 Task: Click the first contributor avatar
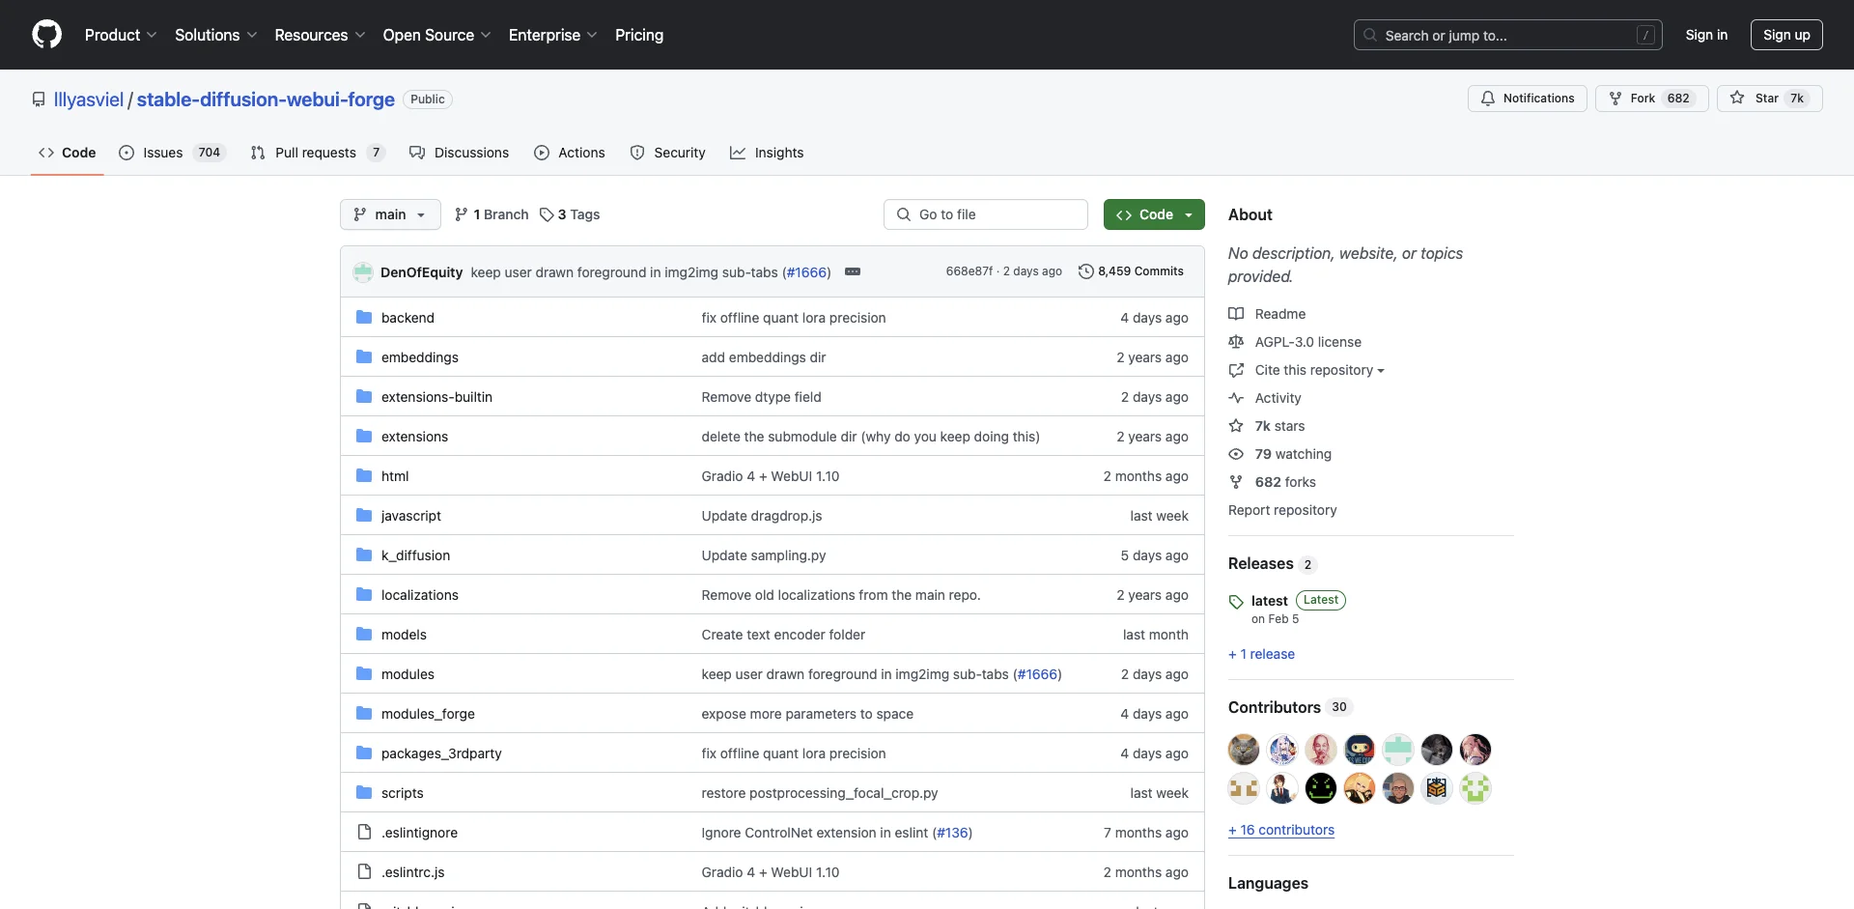pos(1244,750)
